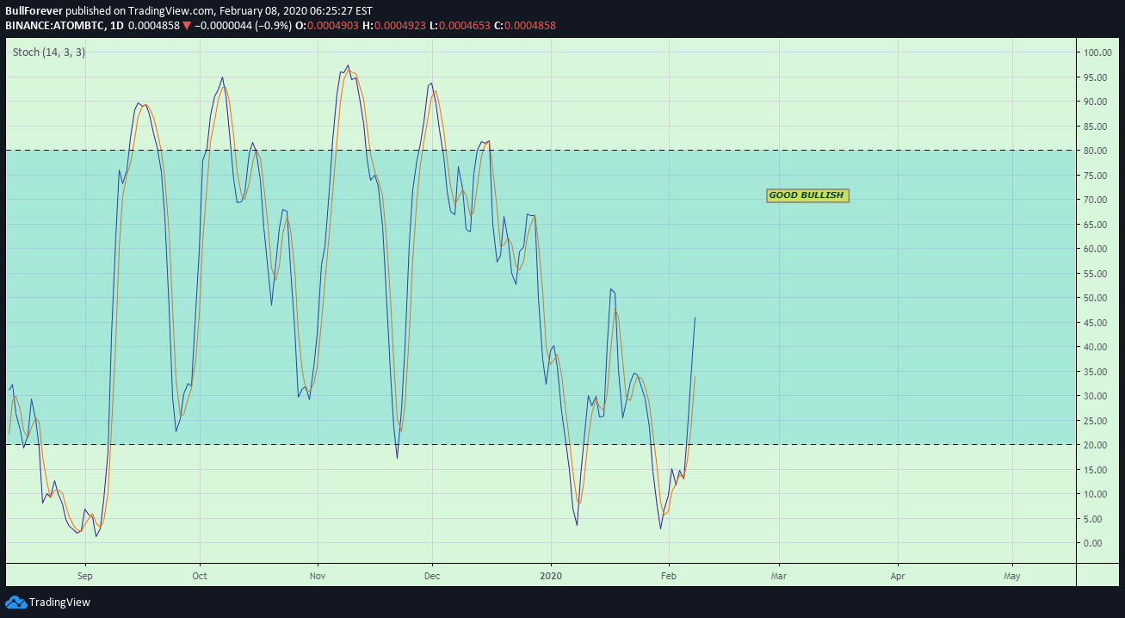1125x618 pixels.
Task: Click the BullForever author name
Action: (34, 11)
